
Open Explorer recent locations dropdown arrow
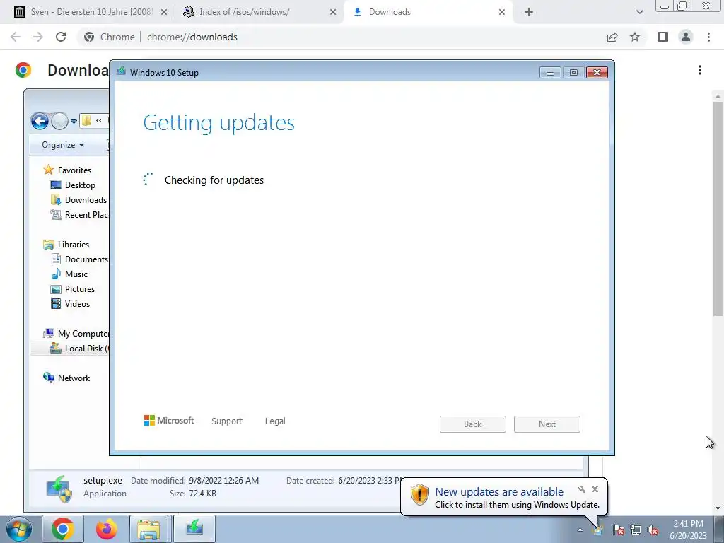click(x=74, y=122)
